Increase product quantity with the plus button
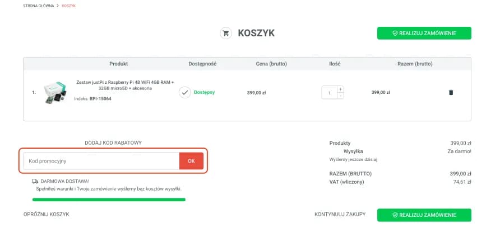Viewport: 477px width, 228px height. tap(340, 89)
